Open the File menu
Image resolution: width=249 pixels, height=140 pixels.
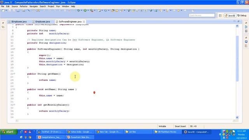click(3, 6)
